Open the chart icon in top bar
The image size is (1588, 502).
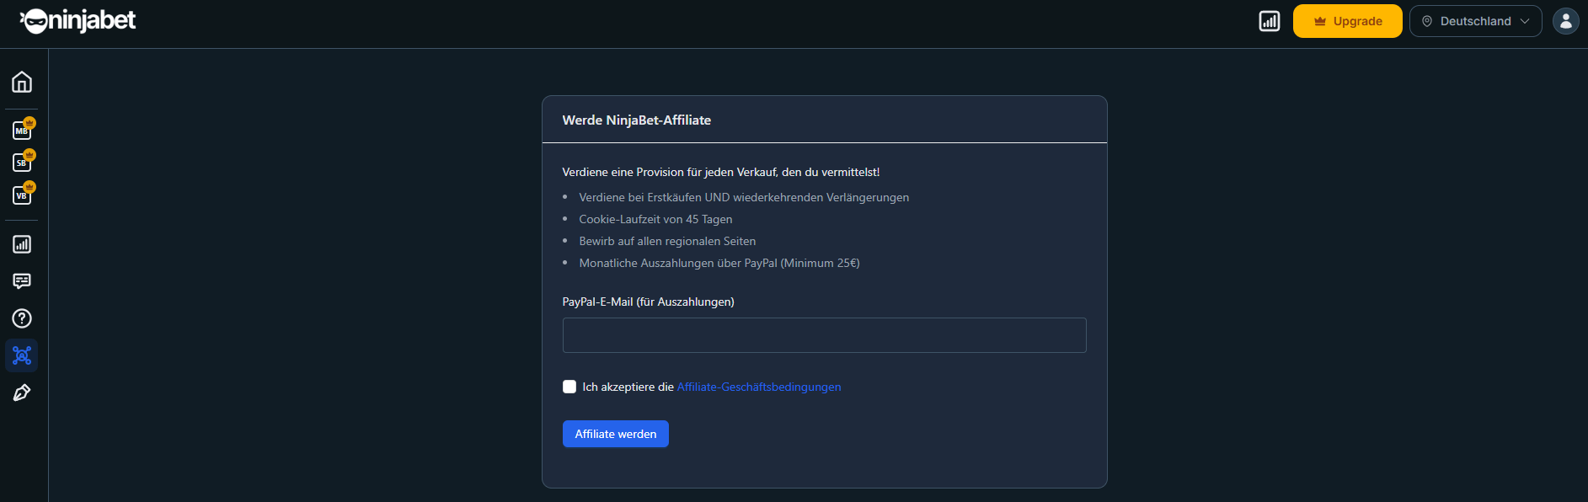point(1270,21)
